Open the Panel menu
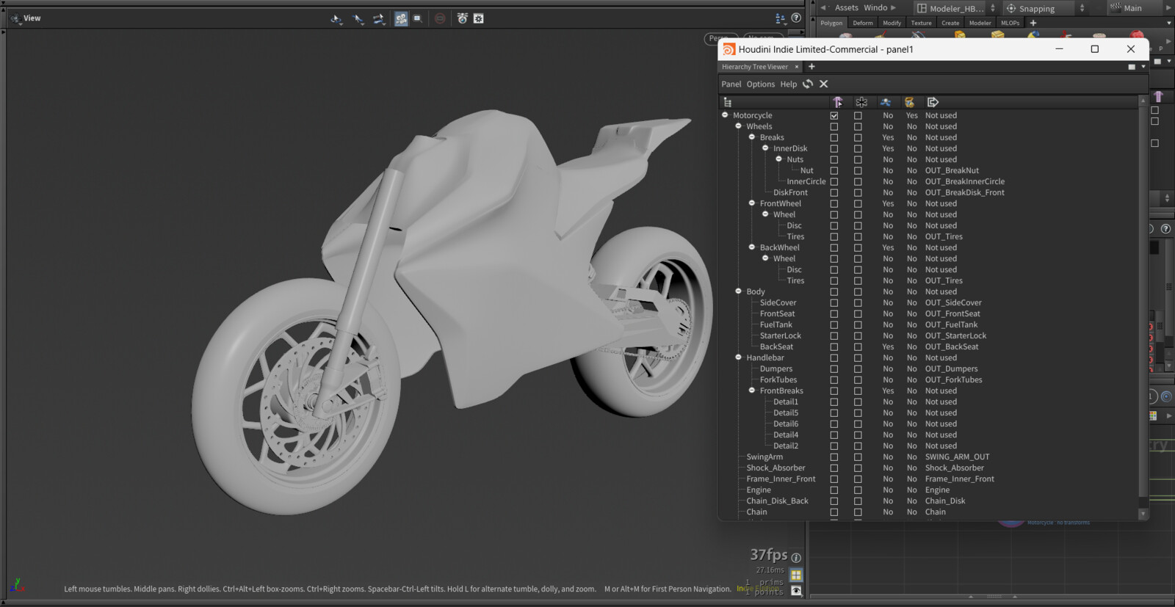This screenshot has height=607, width=1175. 731,84
